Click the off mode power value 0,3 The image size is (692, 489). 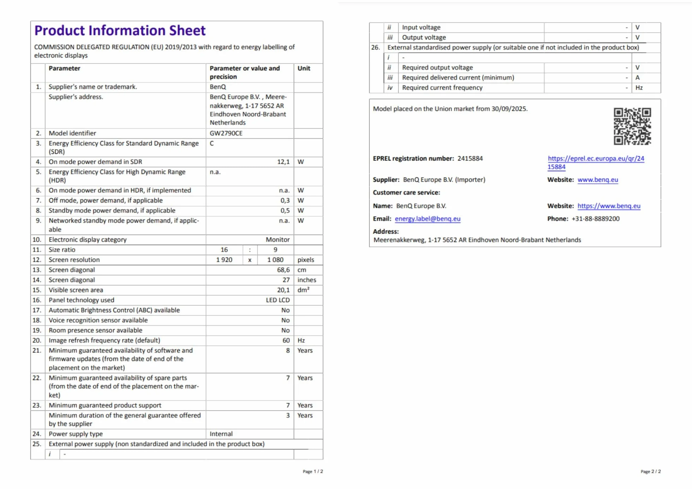(x=285, y=200)
